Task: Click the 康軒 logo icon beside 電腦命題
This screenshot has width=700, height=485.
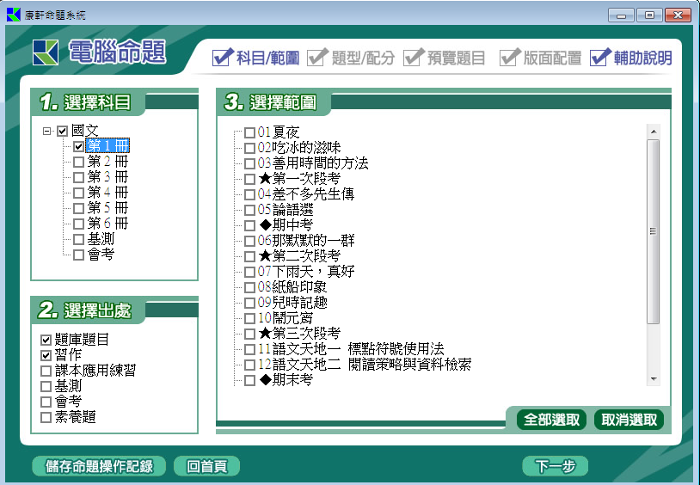Action: pos(46,52)
